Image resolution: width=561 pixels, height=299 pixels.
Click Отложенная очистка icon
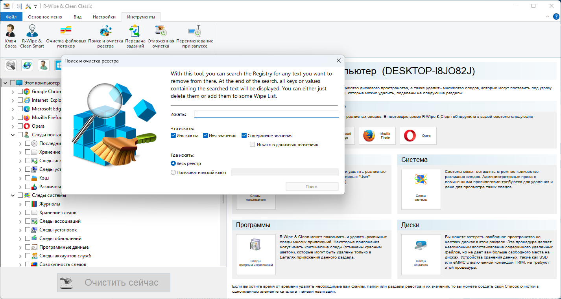pyautogui.click(x=161, y=36)
